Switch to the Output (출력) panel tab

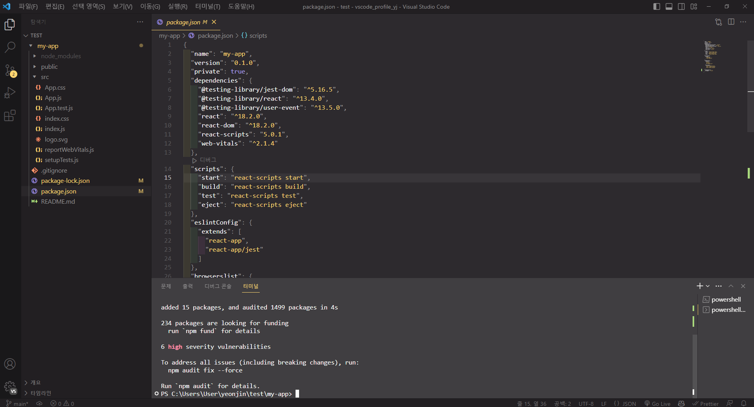click(x=188, y=286)
